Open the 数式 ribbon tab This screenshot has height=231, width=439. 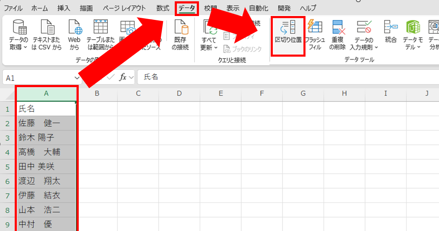click(163, 8)
